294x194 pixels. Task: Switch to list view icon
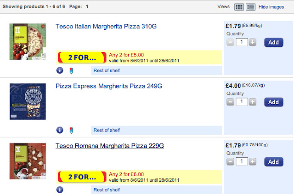tap(250, 7)
